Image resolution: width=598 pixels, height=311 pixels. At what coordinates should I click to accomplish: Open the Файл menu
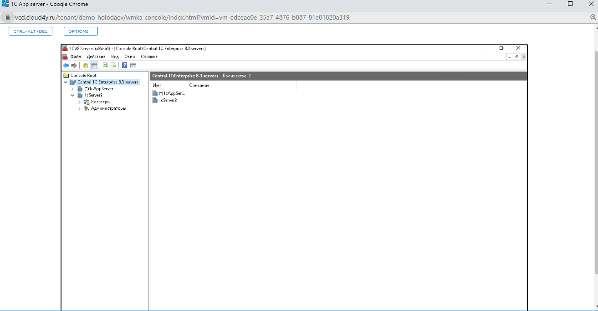pos(76,56)
